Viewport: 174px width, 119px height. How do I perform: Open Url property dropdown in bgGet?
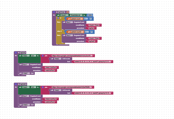point(34,56)
